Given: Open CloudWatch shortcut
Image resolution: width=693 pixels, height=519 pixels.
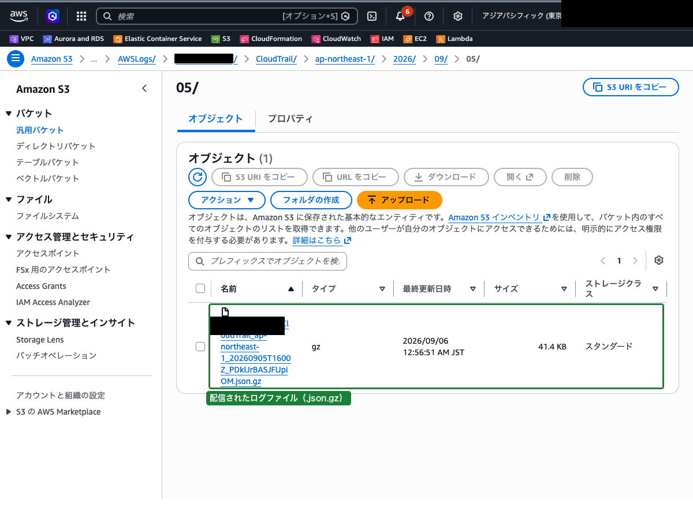Looking at the screenshot, I should coord(336,39).
